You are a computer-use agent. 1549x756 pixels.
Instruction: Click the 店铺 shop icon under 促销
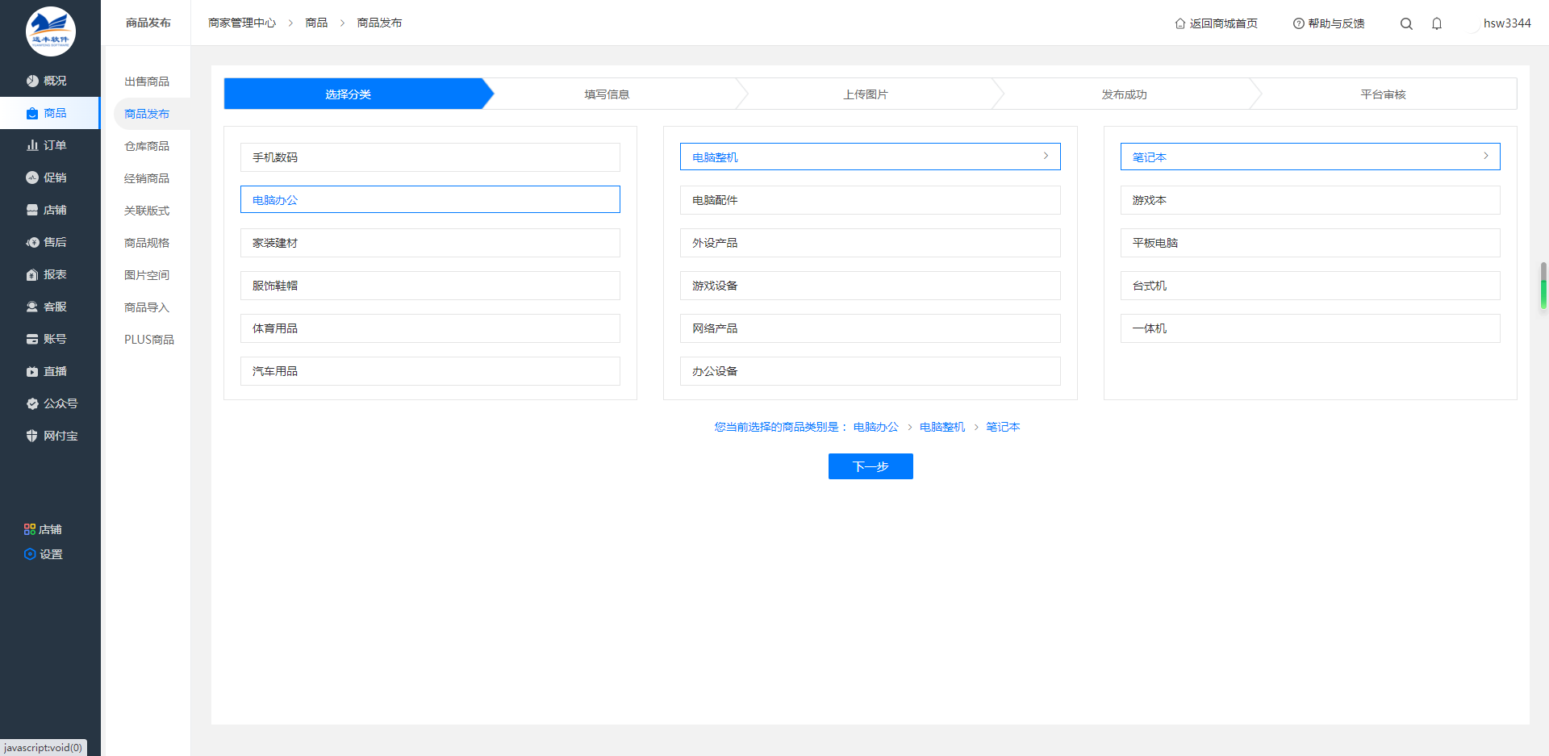point(32,210)
